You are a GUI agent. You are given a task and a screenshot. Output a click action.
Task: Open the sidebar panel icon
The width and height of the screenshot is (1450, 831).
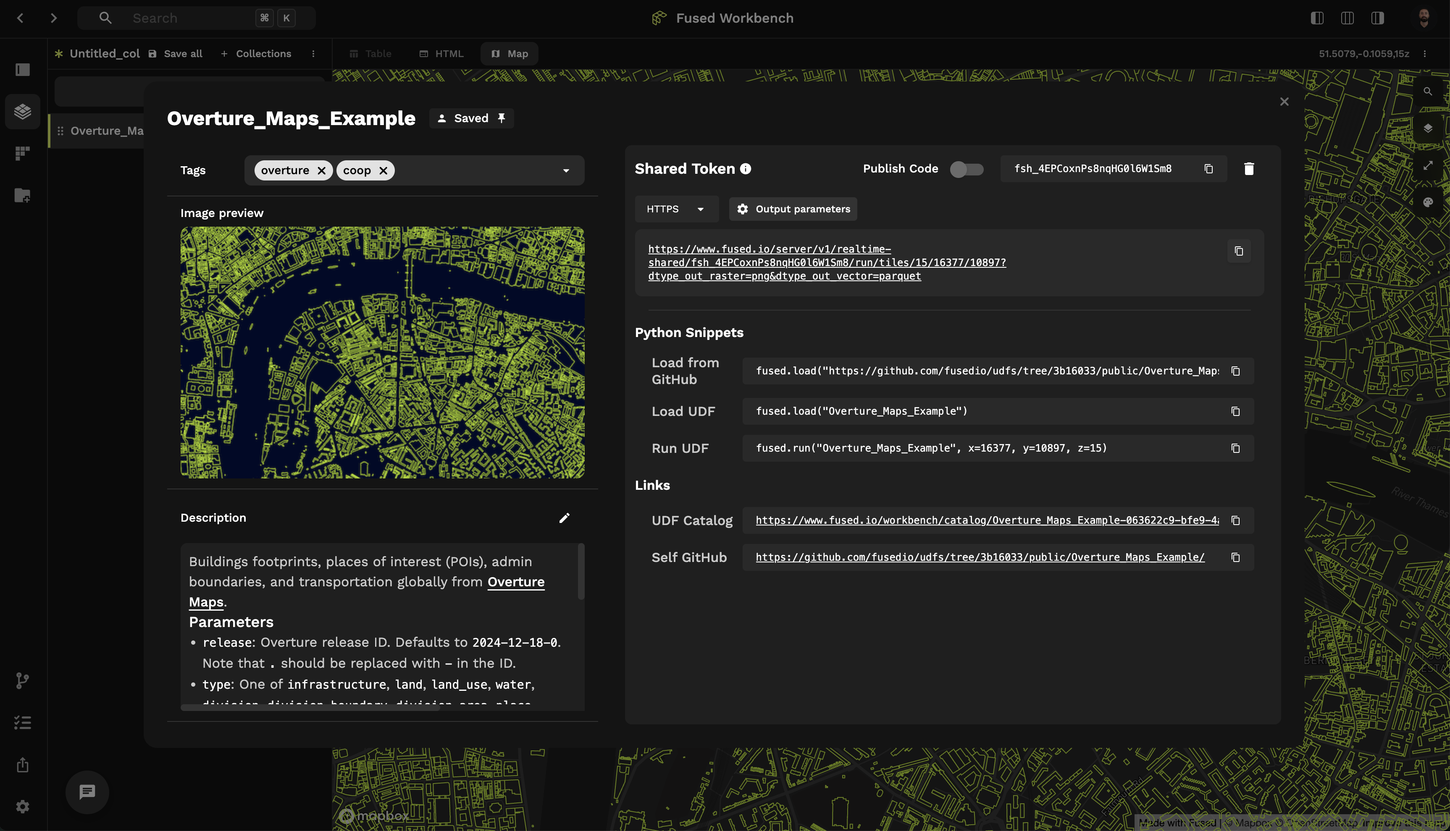23,70
